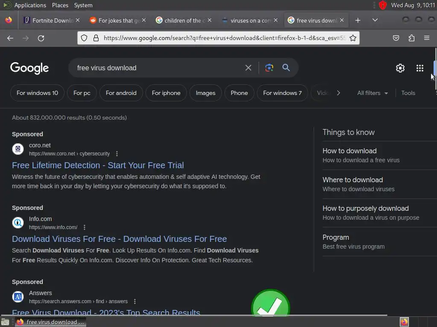Click the page vertical scrollbar
The image size is (437, 327).
pos(435,68)
